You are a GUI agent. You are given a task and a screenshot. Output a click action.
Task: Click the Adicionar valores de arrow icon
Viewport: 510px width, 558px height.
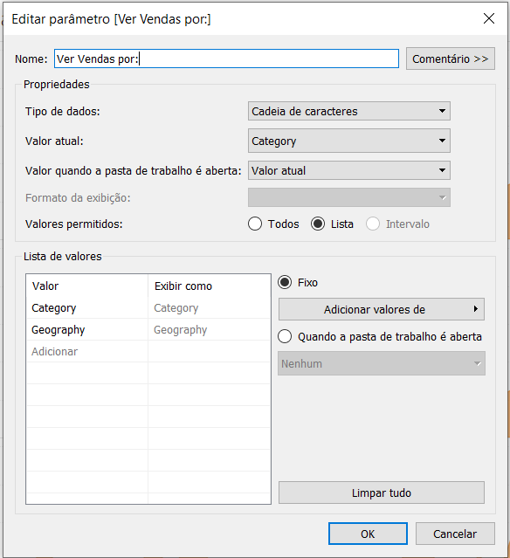[x=475, y=309]
